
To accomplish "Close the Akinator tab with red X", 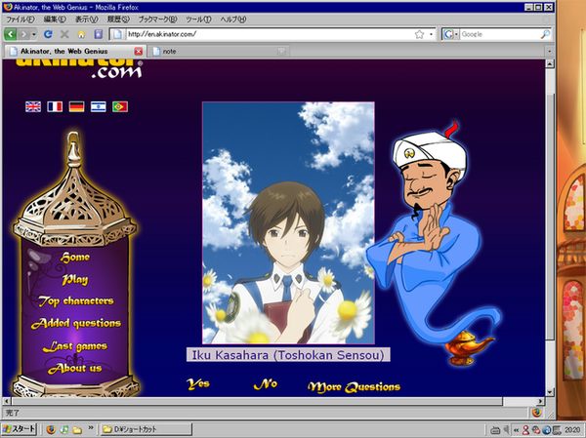I will [x=139, y=51].
